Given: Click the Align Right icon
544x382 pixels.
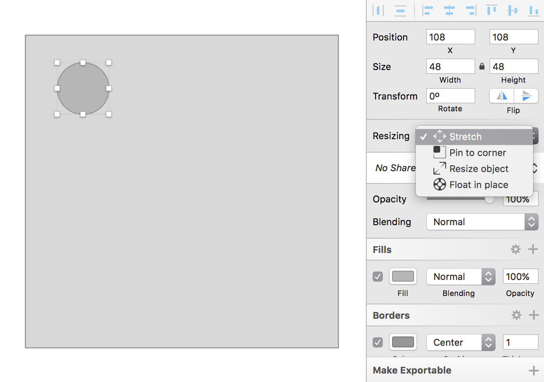Looking at the screenshot, I should (471, 11).
